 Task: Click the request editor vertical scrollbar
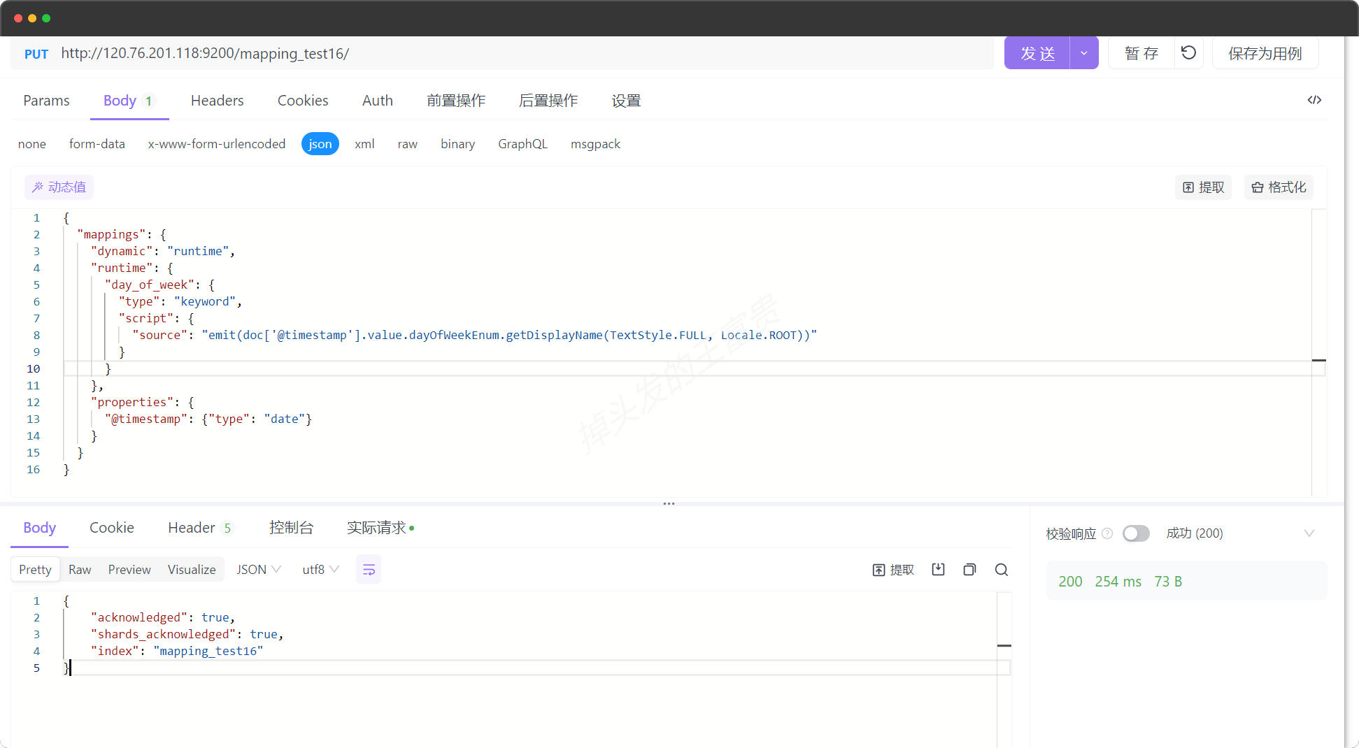pos(1318,353)
